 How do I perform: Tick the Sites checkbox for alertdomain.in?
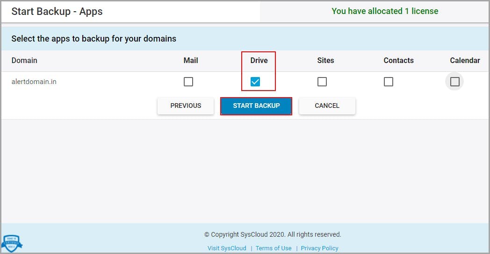click(x=322, y=82)
